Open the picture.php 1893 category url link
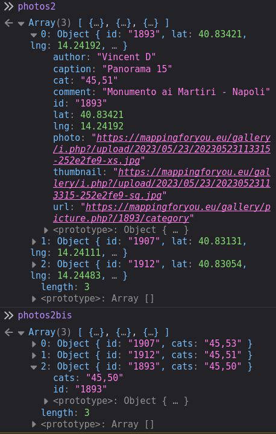The height and width of the screenshot is (434, 276). pos(162,212)
